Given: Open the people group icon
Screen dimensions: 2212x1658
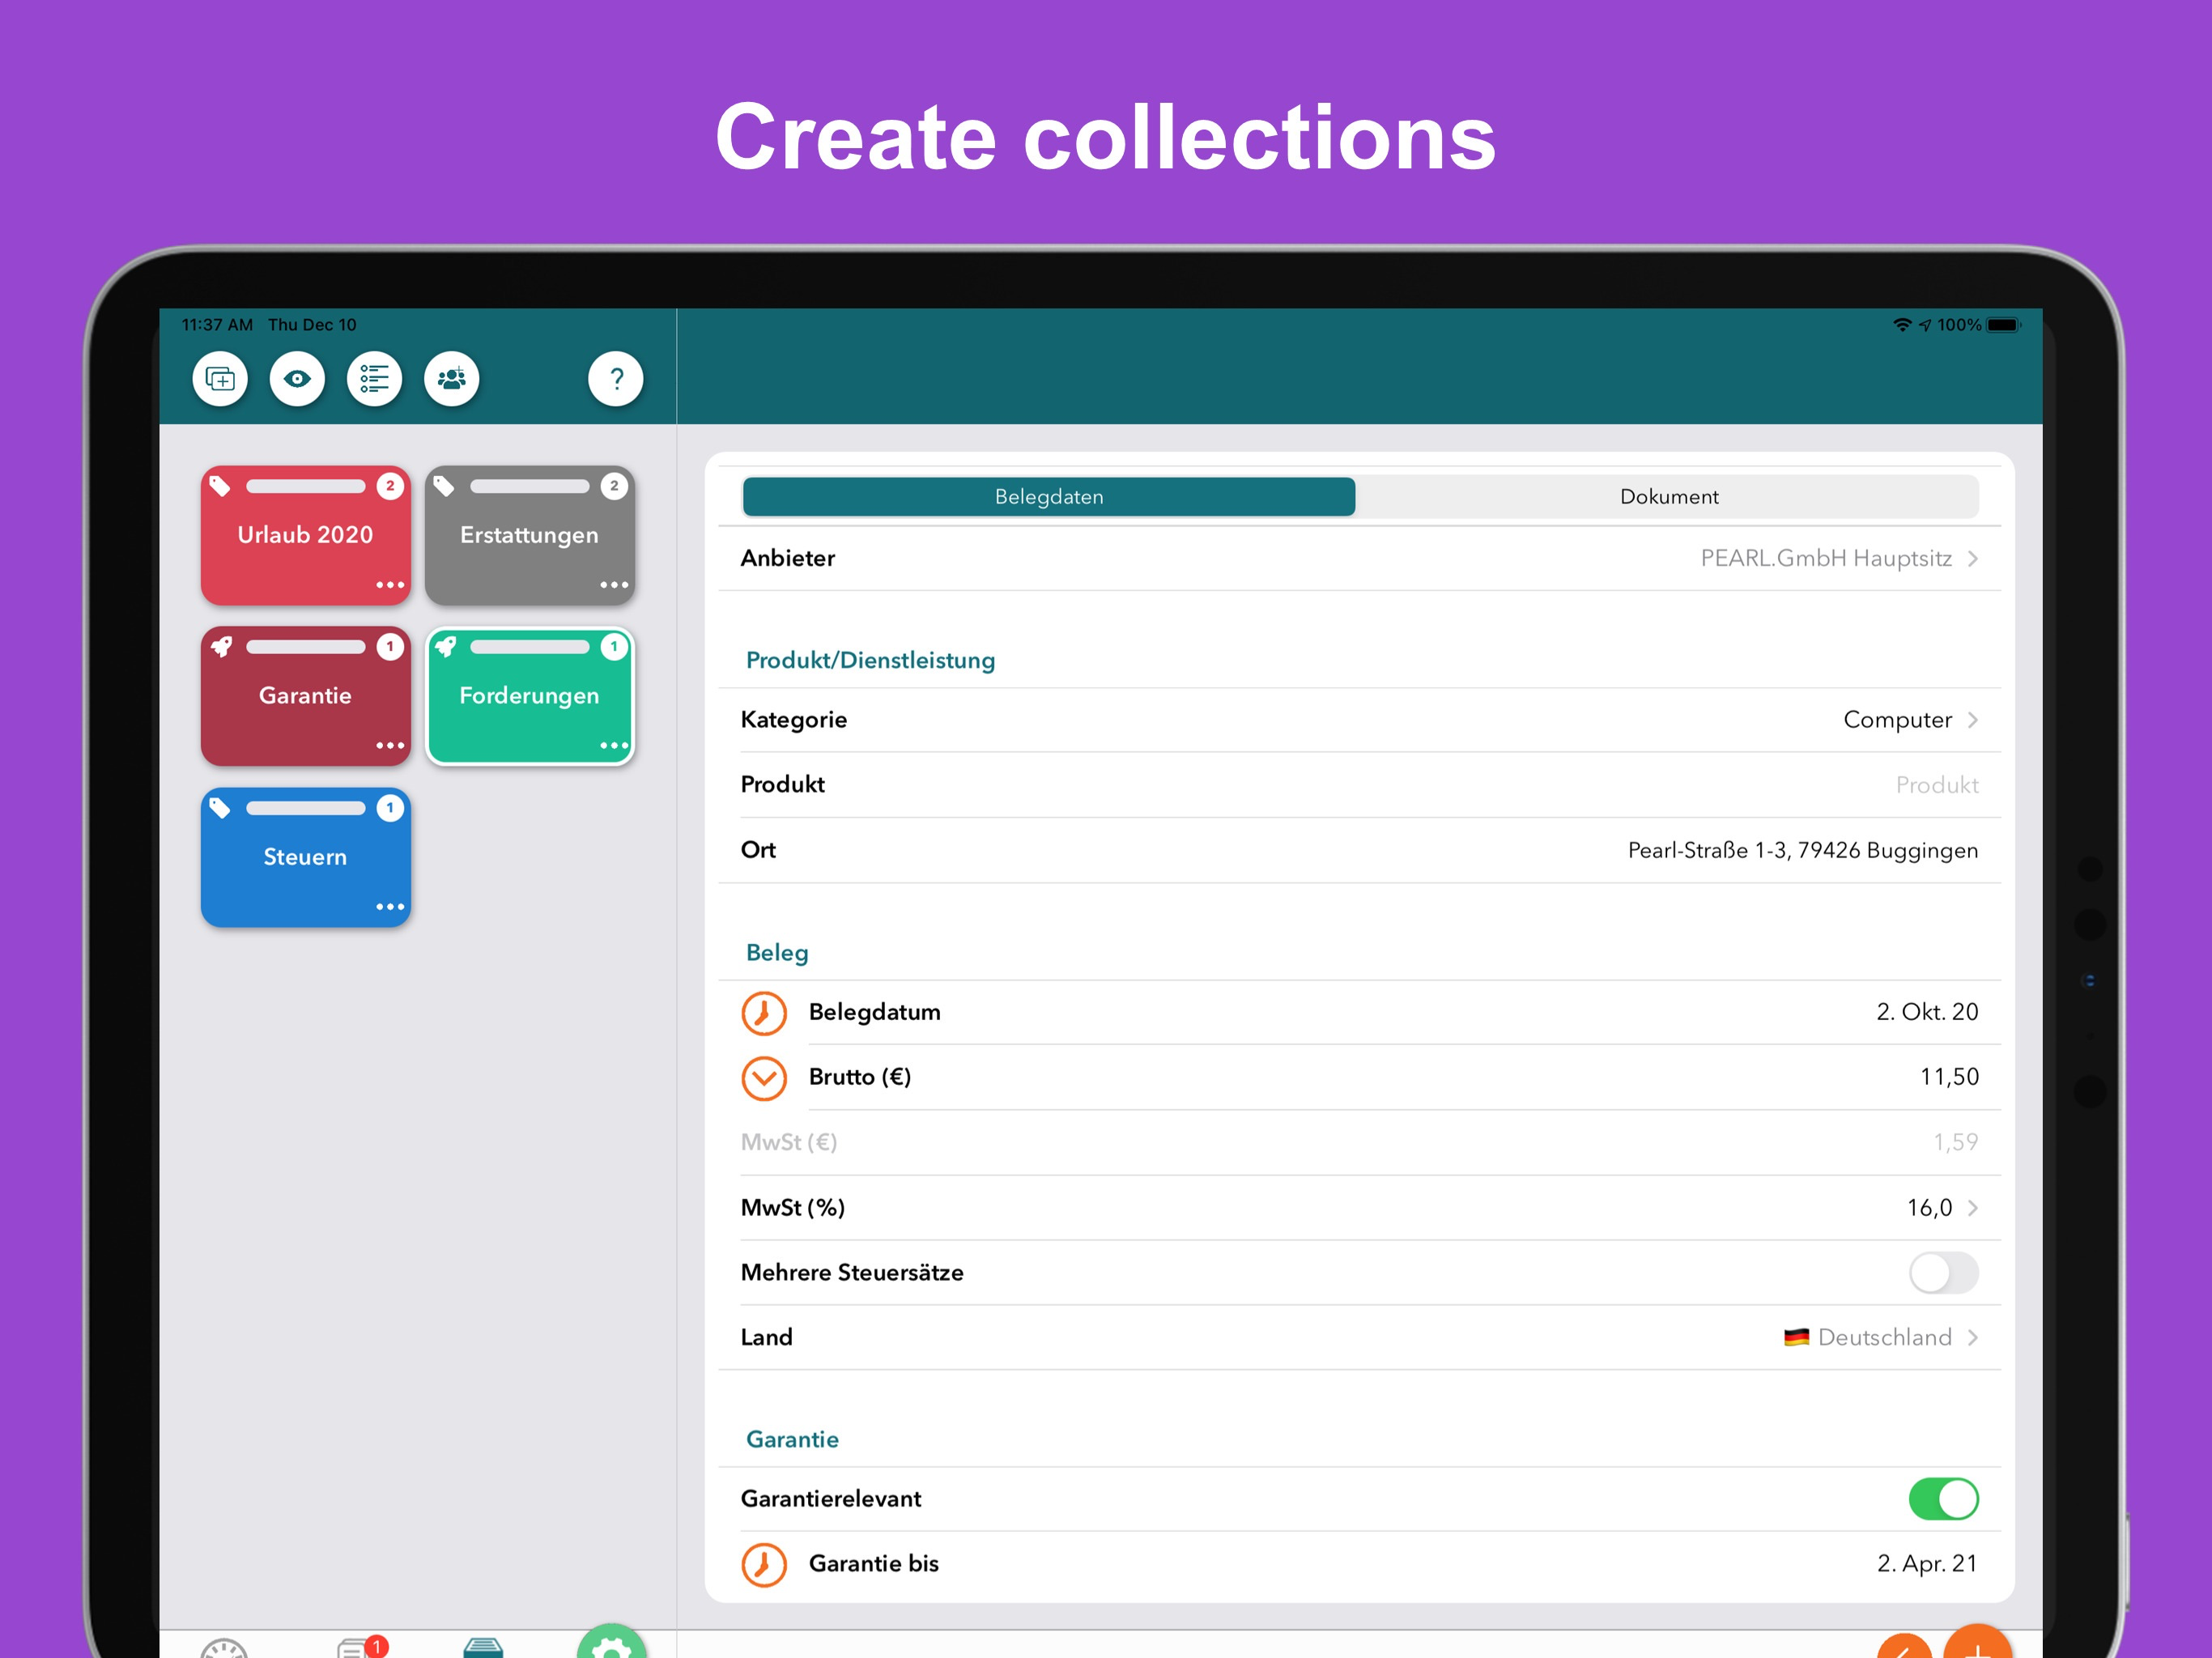Looking at the screenshot, I should tap(451, 379).
